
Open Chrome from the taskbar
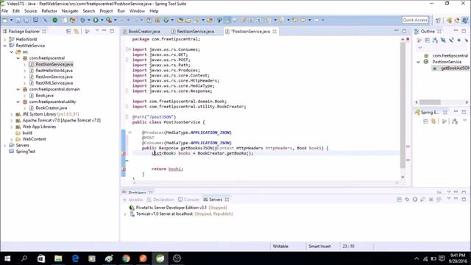(126, 258)
